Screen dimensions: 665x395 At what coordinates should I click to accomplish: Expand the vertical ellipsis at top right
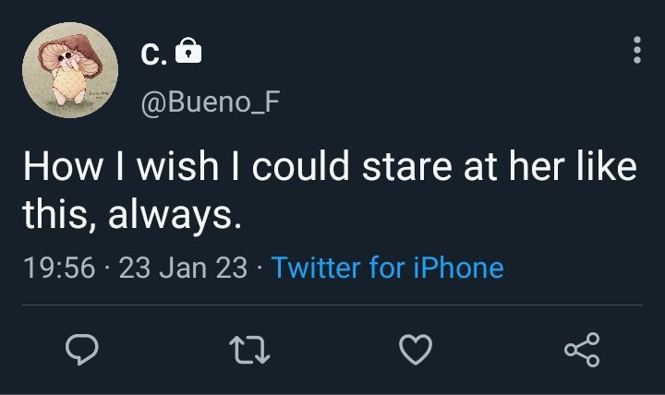(x=637, y=50)
